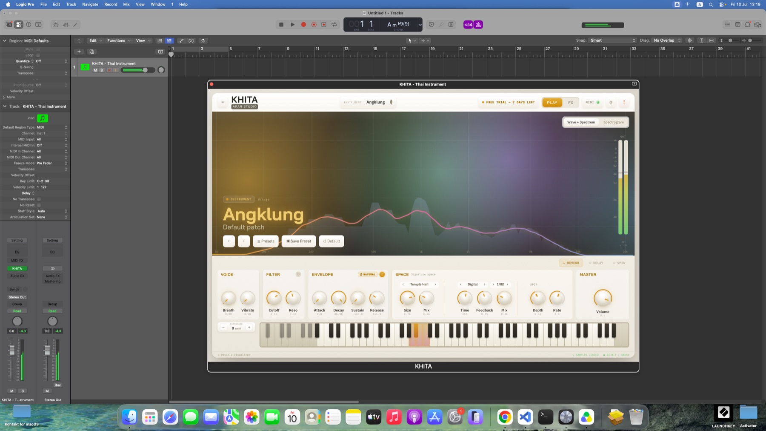Screen dimensions: 766x431
Task: Open the Angklung instrument selector
Action: point(369,102)
